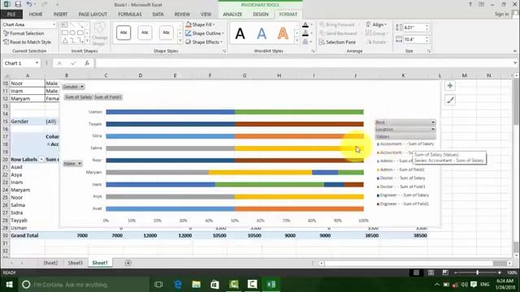Open Chart Styles brush button beside chart
Screen dimensions: 520x292
(x=450, y=100)
